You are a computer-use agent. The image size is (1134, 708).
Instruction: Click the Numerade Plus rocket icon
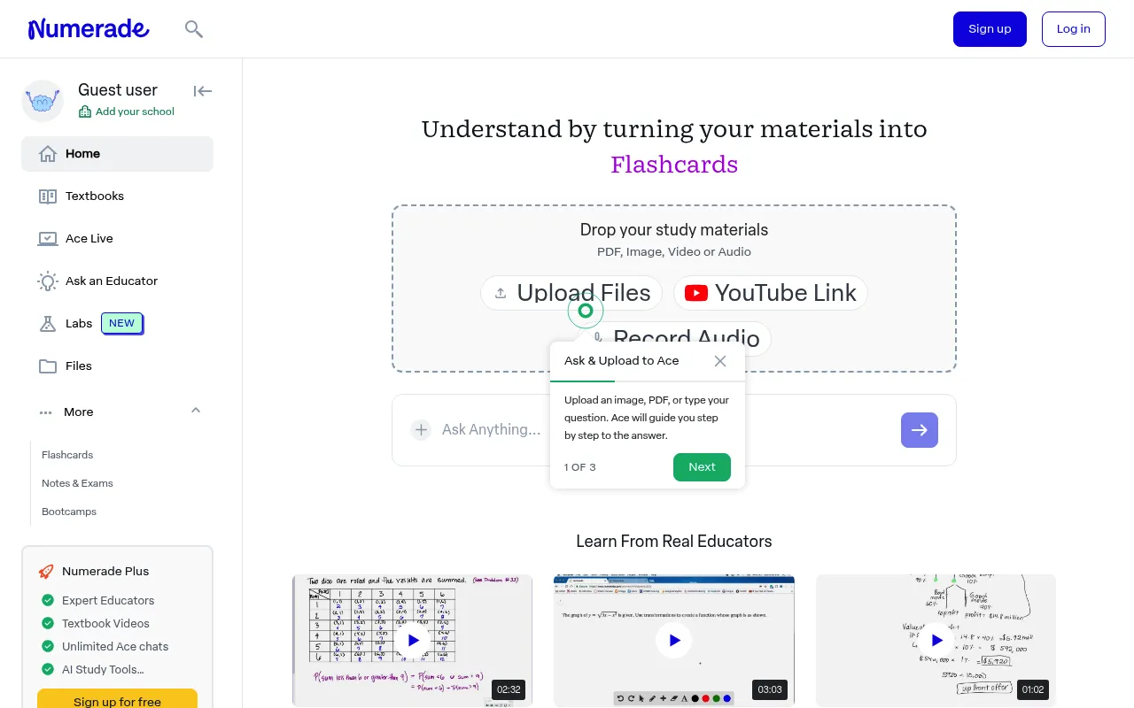pyautogui.click(x=46, y=572)
